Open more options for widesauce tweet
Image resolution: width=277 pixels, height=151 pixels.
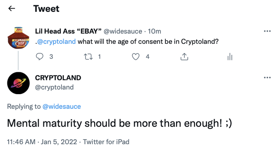pos(267,31)
